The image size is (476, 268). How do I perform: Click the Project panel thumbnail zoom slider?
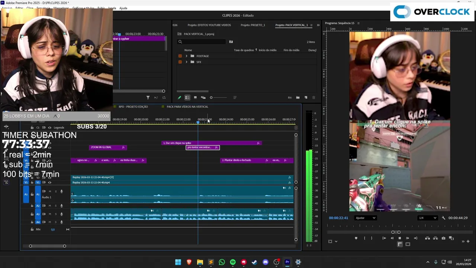coord(219,98)
